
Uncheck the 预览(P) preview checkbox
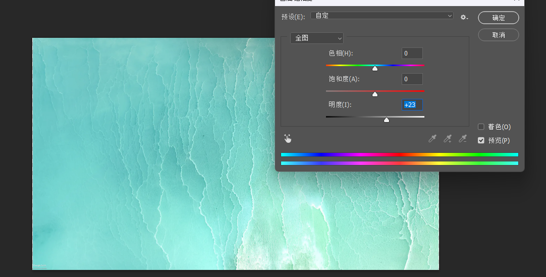[x=481, y=140]
